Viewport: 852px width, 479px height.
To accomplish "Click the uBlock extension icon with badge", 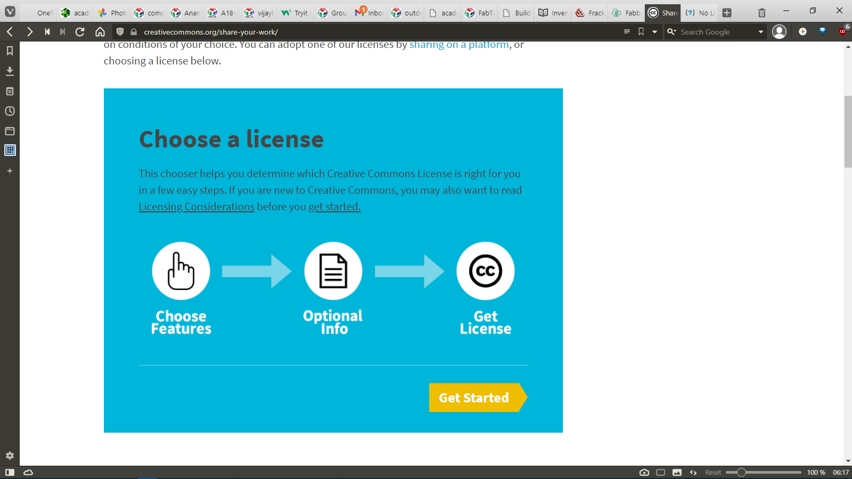I will point(843,31).
